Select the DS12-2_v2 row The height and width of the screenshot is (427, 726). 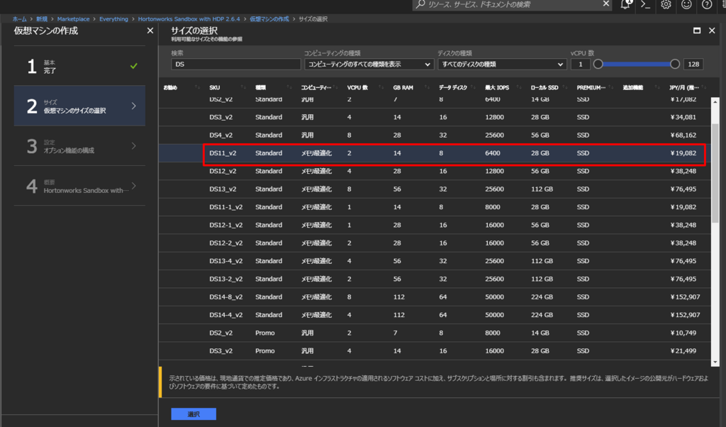click(435, 243)
